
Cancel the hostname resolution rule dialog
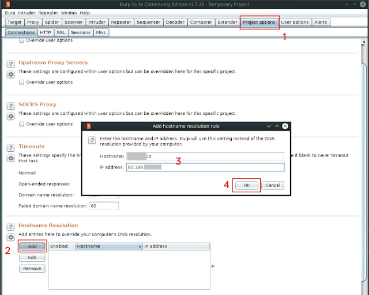point(273,185)
